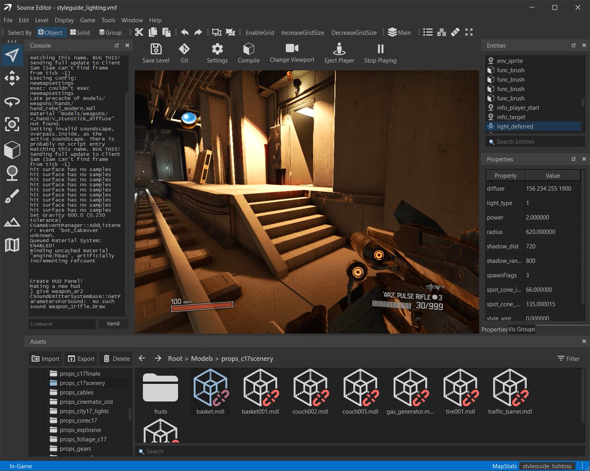Undock the Properties panel with float icon

[x=573, y=159]
